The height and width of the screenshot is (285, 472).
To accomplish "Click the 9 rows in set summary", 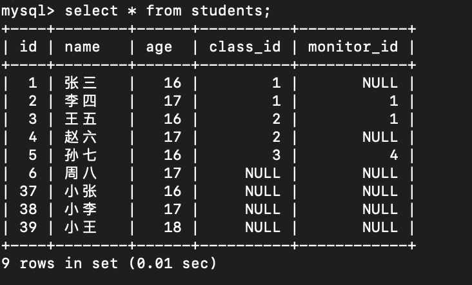I will click(x=109, y=263).
